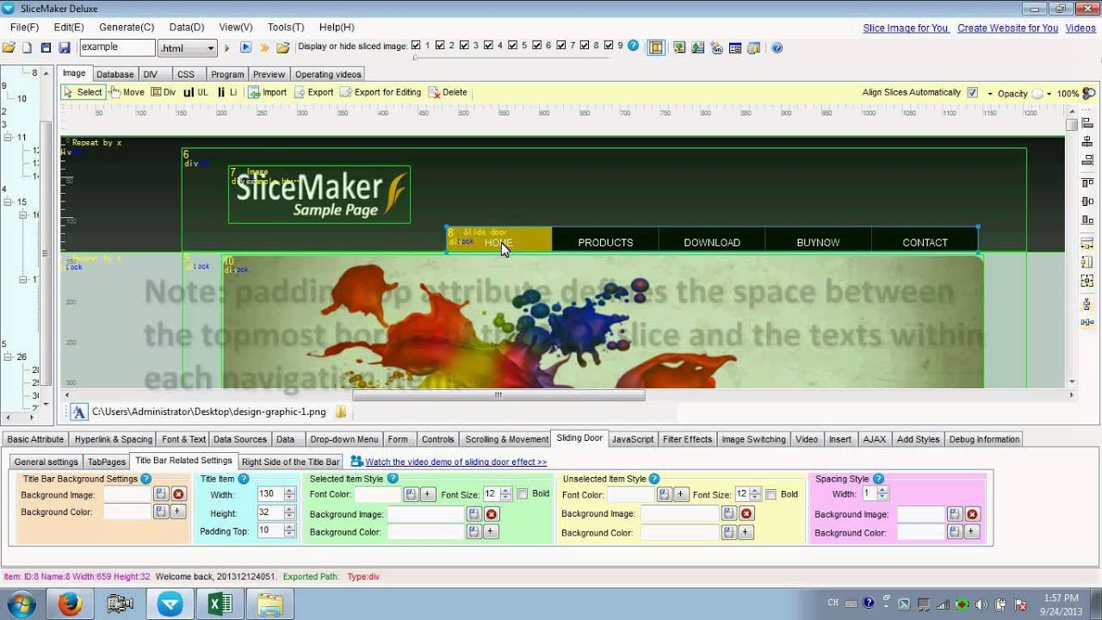The height and width of the screenshot is (620, 1102).
Task: Click the blue play-in-box run icon
Action: (x=245, y=48)
